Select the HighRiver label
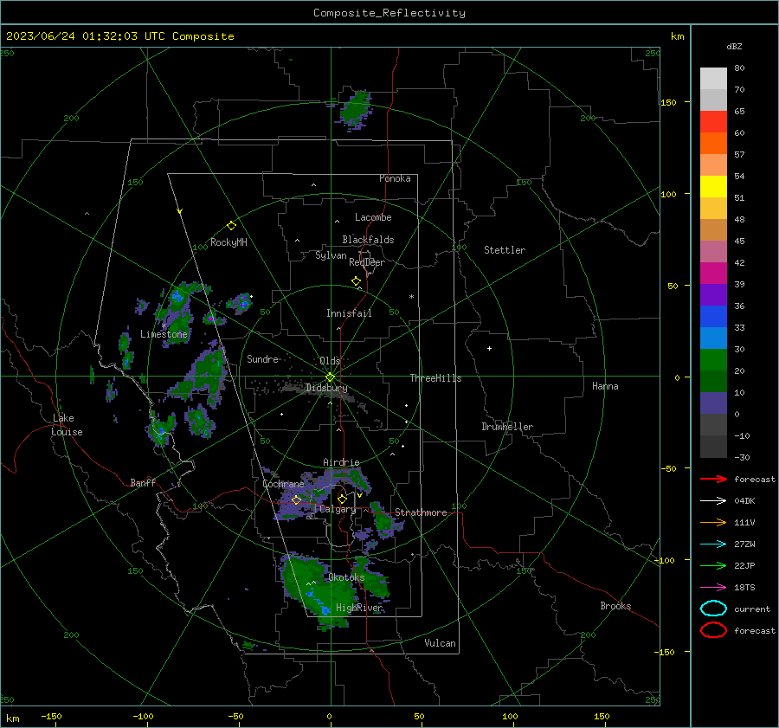 (x=359, y=608)
